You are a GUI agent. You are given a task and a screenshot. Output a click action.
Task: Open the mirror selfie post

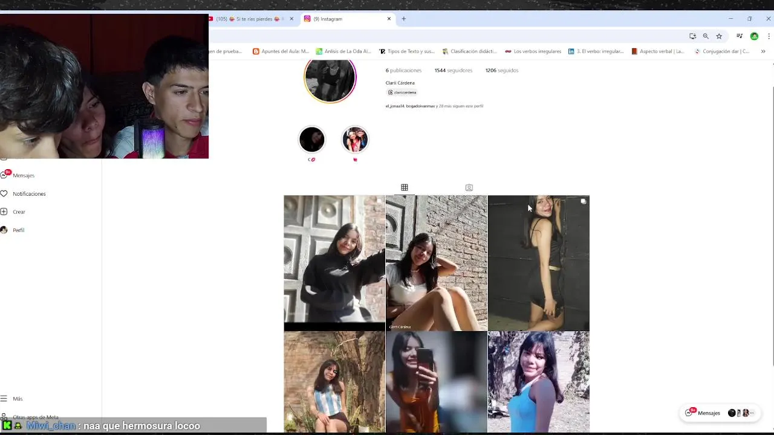coord(437,382)
